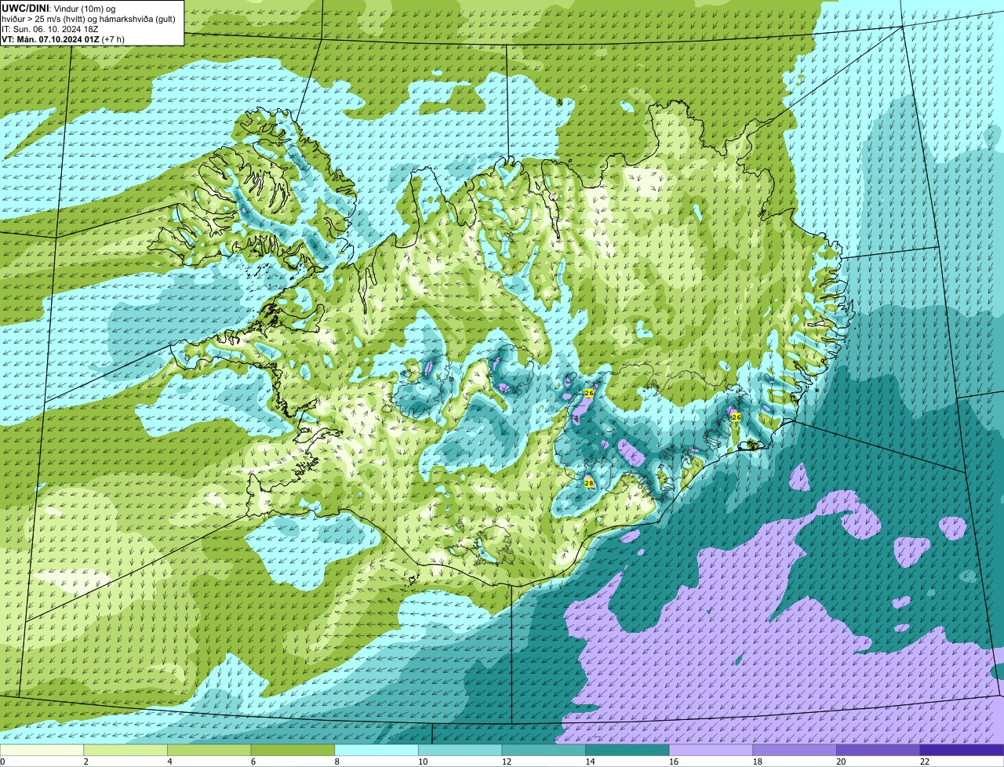Viewport: 1004px width, 767px height.
Task: Click the 2–4 m/s light green swatch
Action: coord(125,750)
